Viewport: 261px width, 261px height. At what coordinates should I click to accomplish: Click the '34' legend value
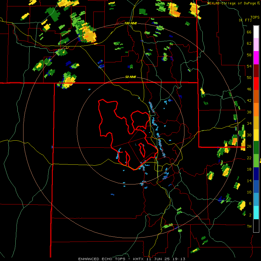pos(249,124)
